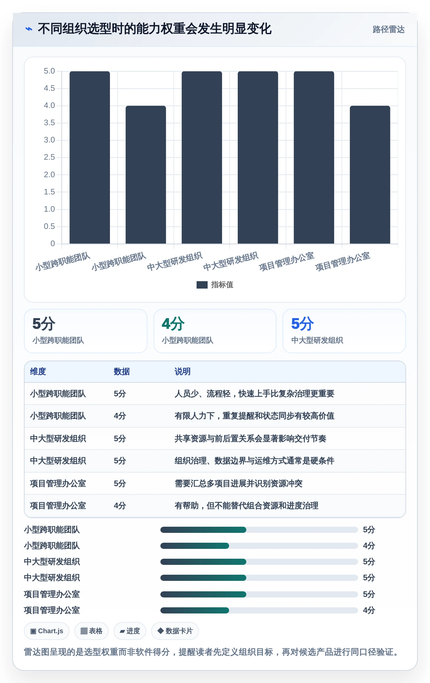Open the 5分 小型跨职能团队 data card
Image resolution: width=430 pixels, height=683 pixels.
click(x=86, y=331)
